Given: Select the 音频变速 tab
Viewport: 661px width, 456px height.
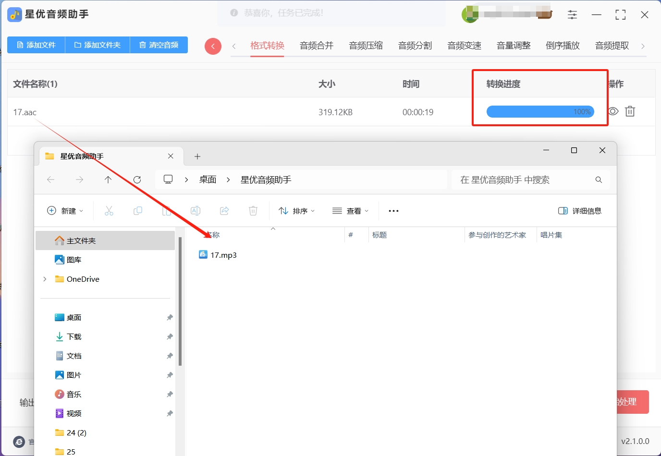Looking at the screenshot, I should click(464, 46).
